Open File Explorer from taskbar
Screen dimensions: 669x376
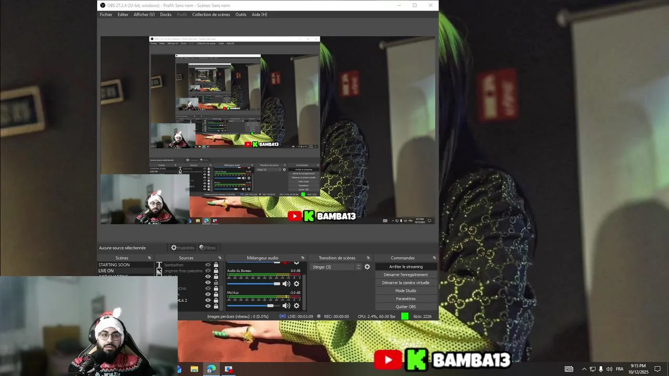point(194,369)
